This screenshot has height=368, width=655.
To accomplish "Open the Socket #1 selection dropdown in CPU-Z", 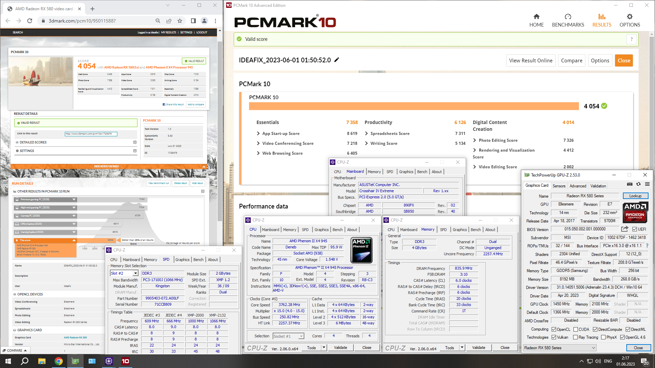I will pos(288,336).
